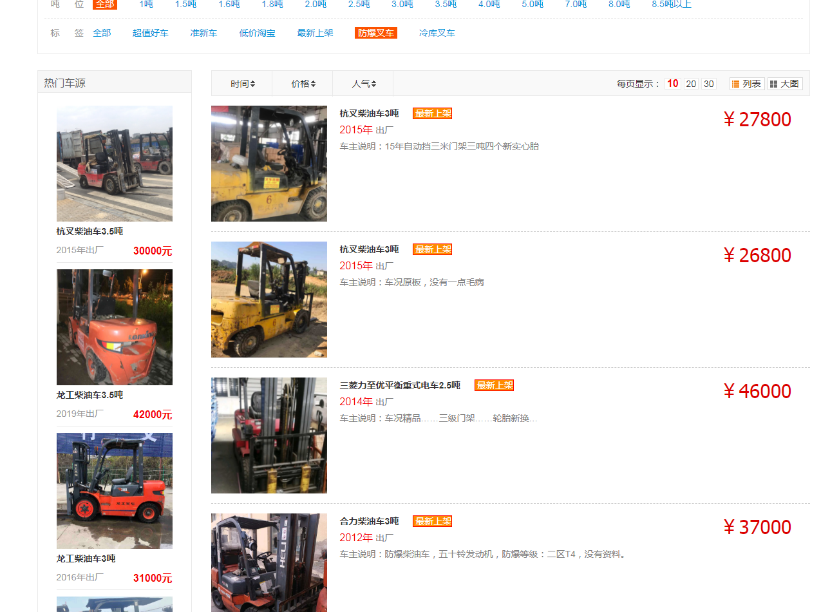Sort listings by 时间
This screenshot has height=612, width=830.
click(242, 84)
